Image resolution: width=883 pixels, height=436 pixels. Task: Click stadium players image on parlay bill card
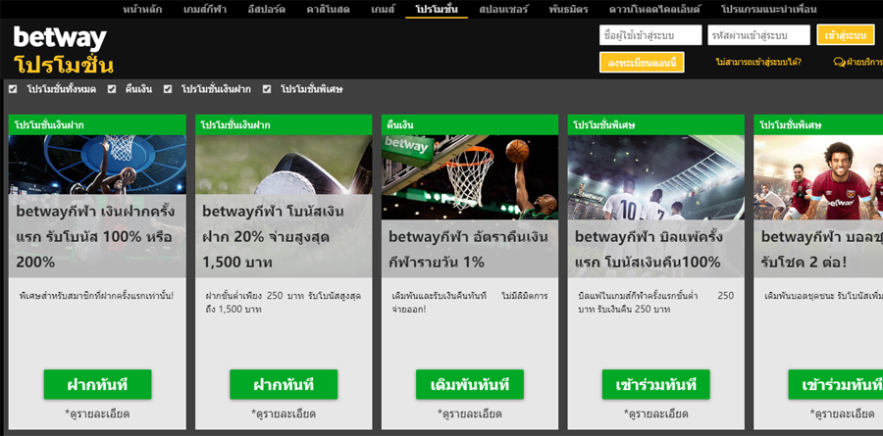click(x=655, y=177)
